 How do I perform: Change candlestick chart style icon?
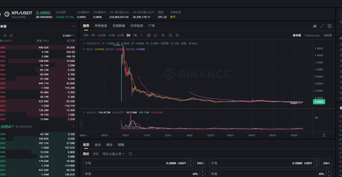click(163, 35)
